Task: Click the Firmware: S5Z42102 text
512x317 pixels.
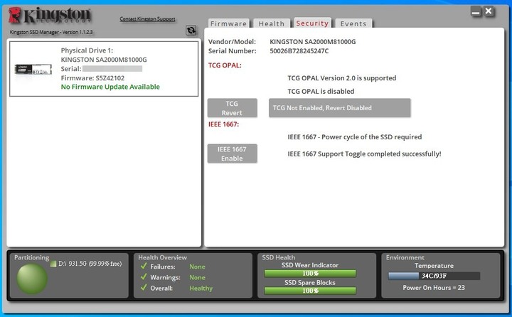Action: coord(92,78)
